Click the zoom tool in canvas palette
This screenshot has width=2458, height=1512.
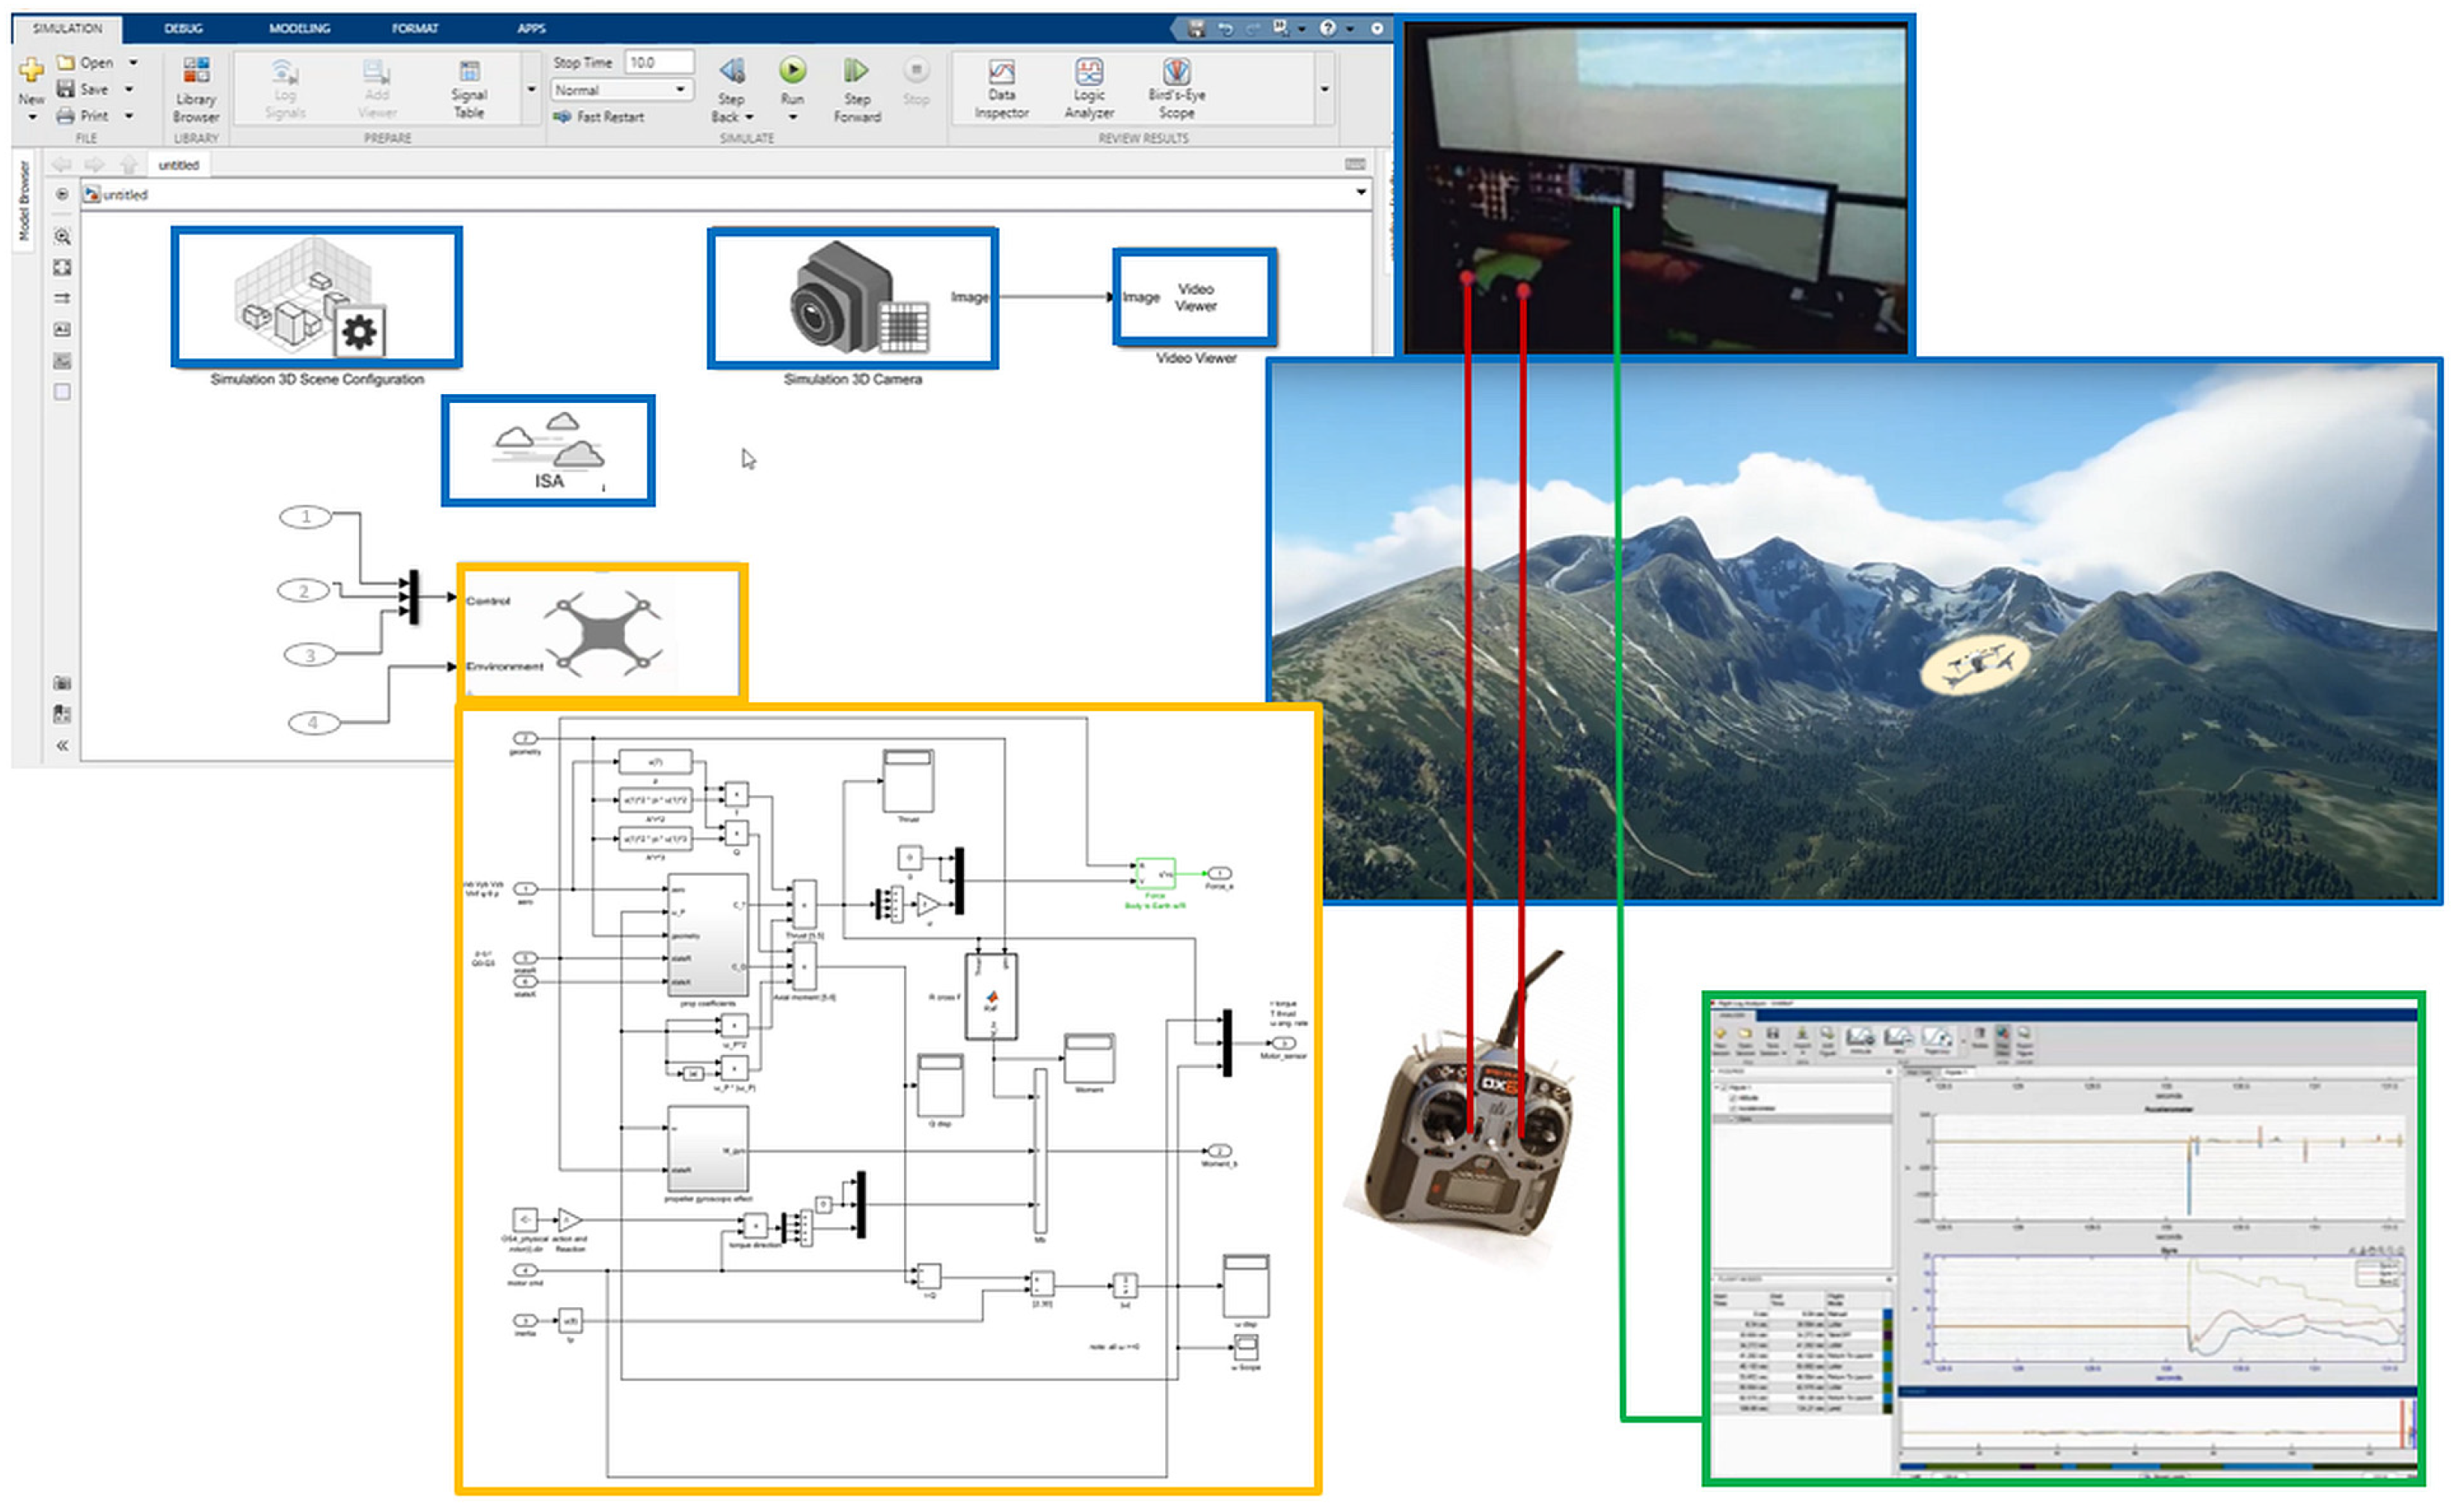(x=62, y=237)
